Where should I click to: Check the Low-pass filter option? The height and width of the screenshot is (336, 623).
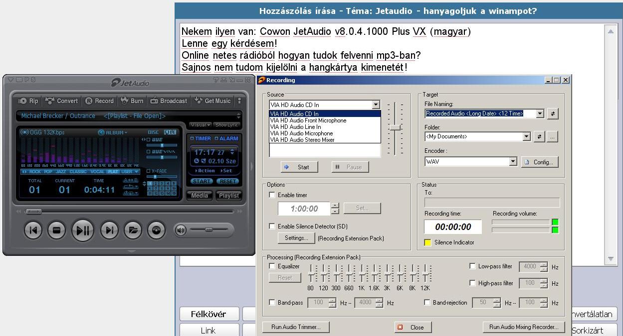(x=472, y=266)
